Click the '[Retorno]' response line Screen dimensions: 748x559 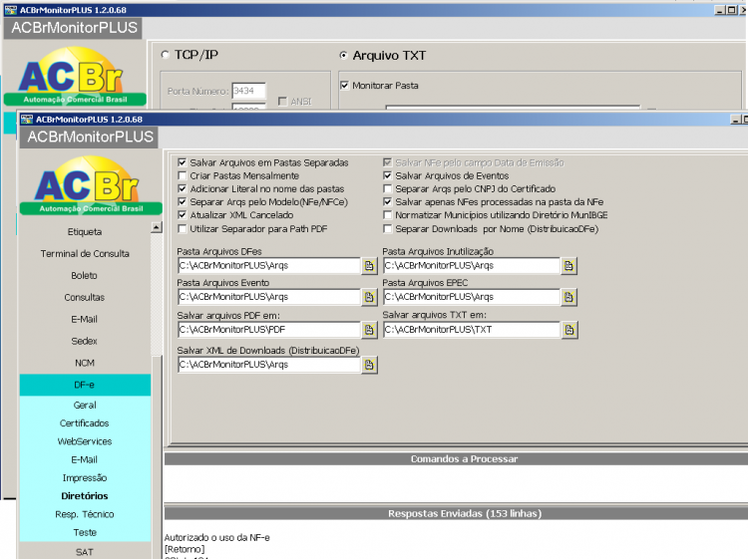click(185, 549)
